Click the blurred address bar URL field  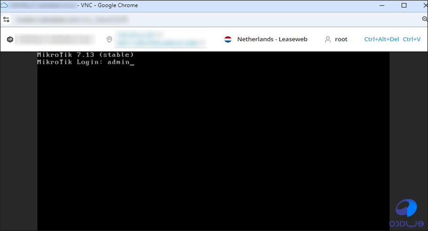coord(72,20)
